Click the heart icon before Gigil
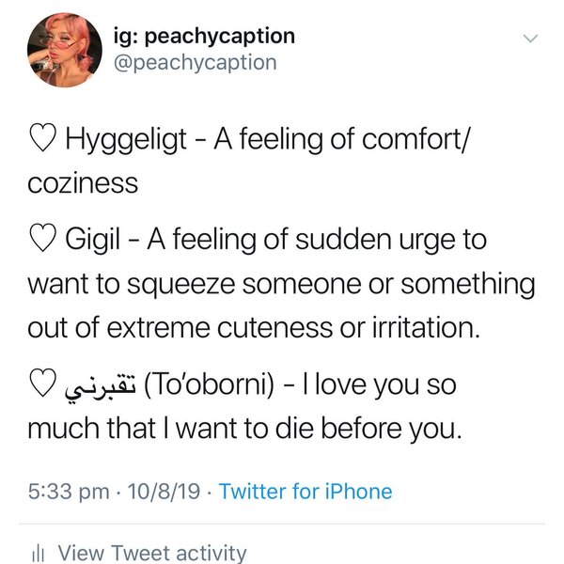 [x=43, y=241]
